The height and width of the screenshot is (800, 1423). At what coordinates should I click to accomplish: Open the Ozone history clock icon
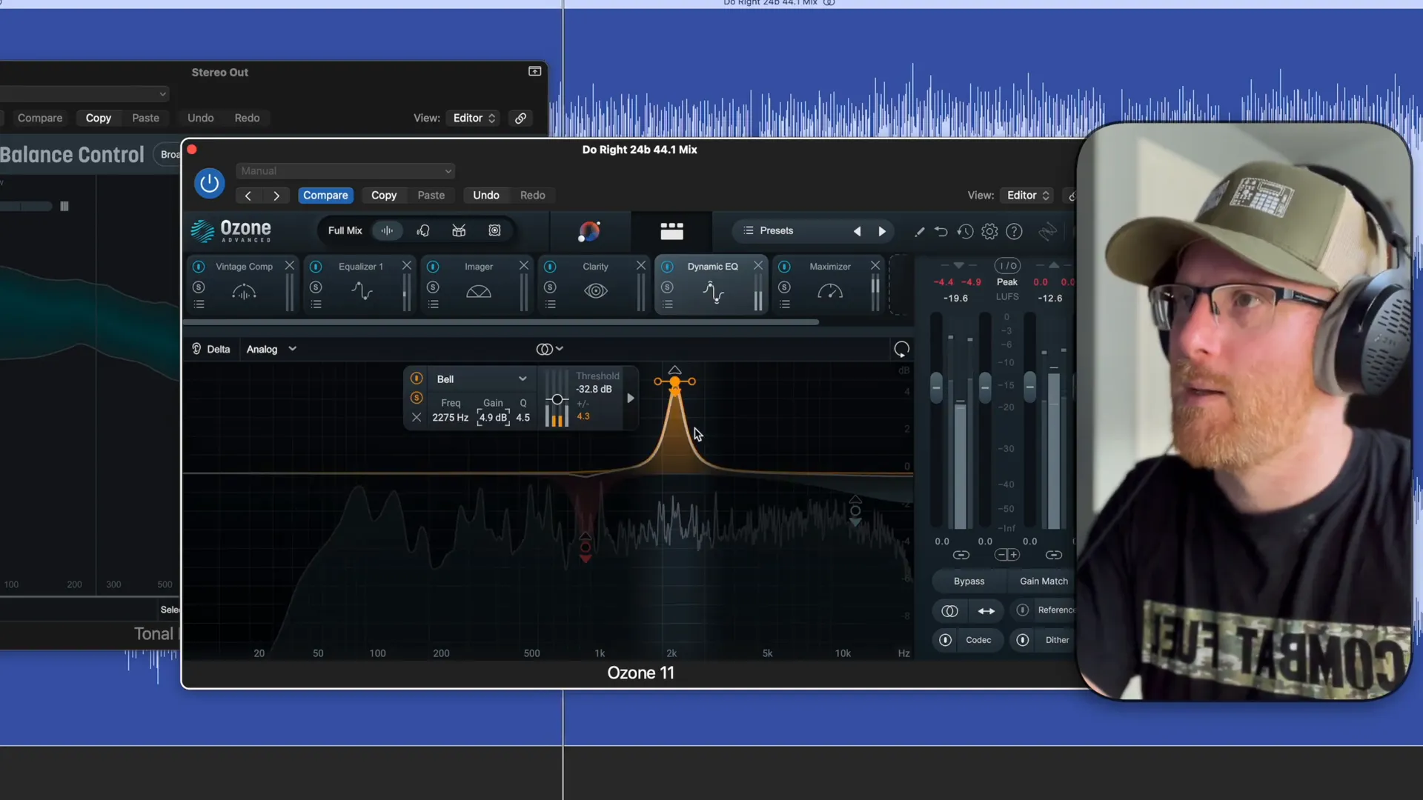[x=965, y=232]
